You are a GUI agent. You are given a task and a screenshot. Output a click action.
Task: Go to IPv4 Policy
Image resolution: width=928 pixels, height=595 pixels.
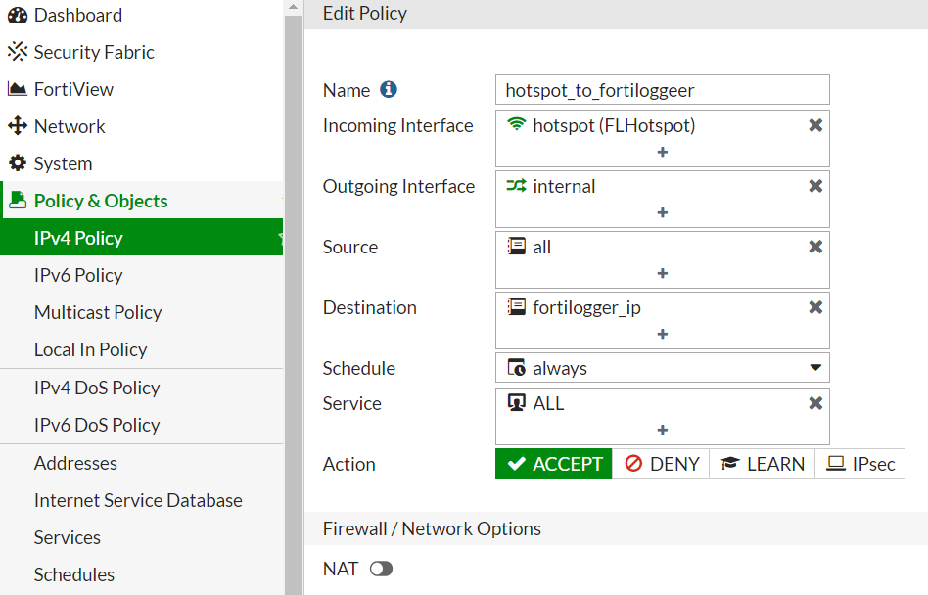point(142,237)
